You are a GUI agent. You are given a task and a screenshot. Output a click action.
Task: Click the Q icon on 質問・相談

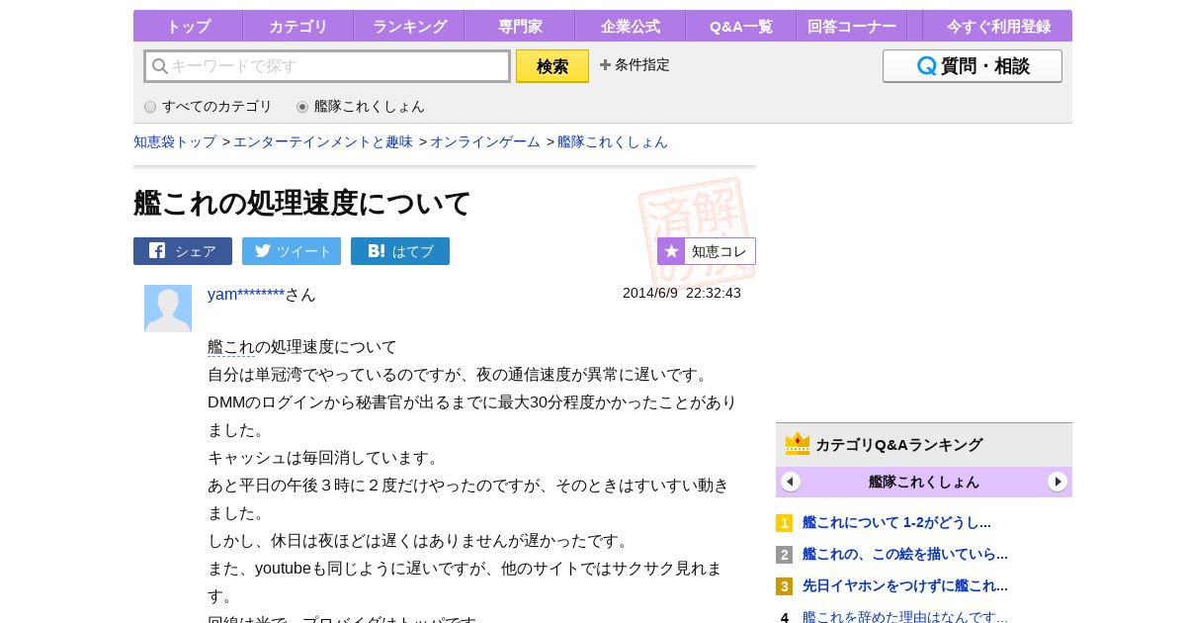click(927, 66)
